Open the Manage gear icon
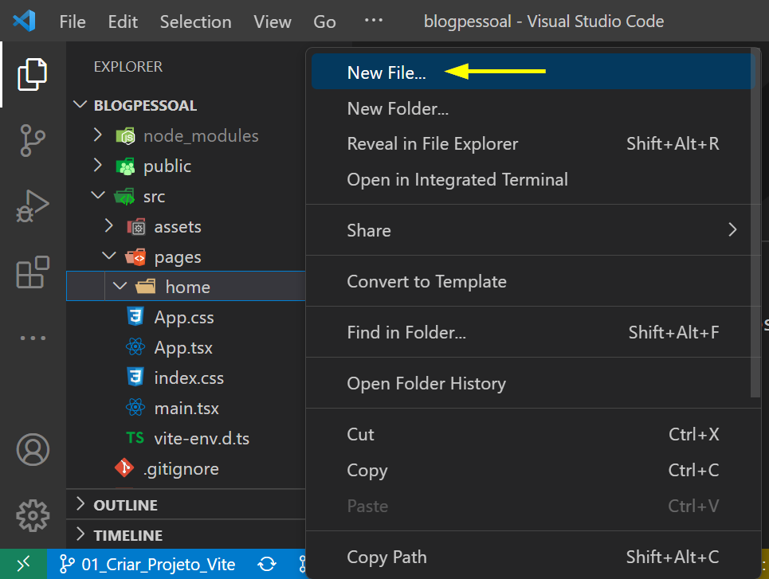 pyautogui.click(x=33, y=515)
